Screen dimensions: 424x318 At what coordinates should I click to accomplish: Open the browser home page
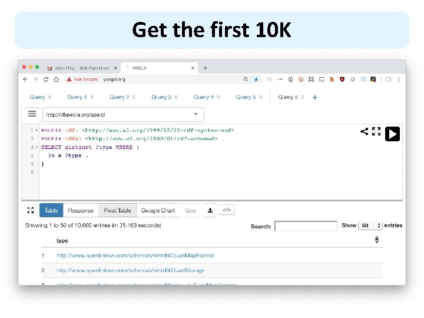(56, 79)
